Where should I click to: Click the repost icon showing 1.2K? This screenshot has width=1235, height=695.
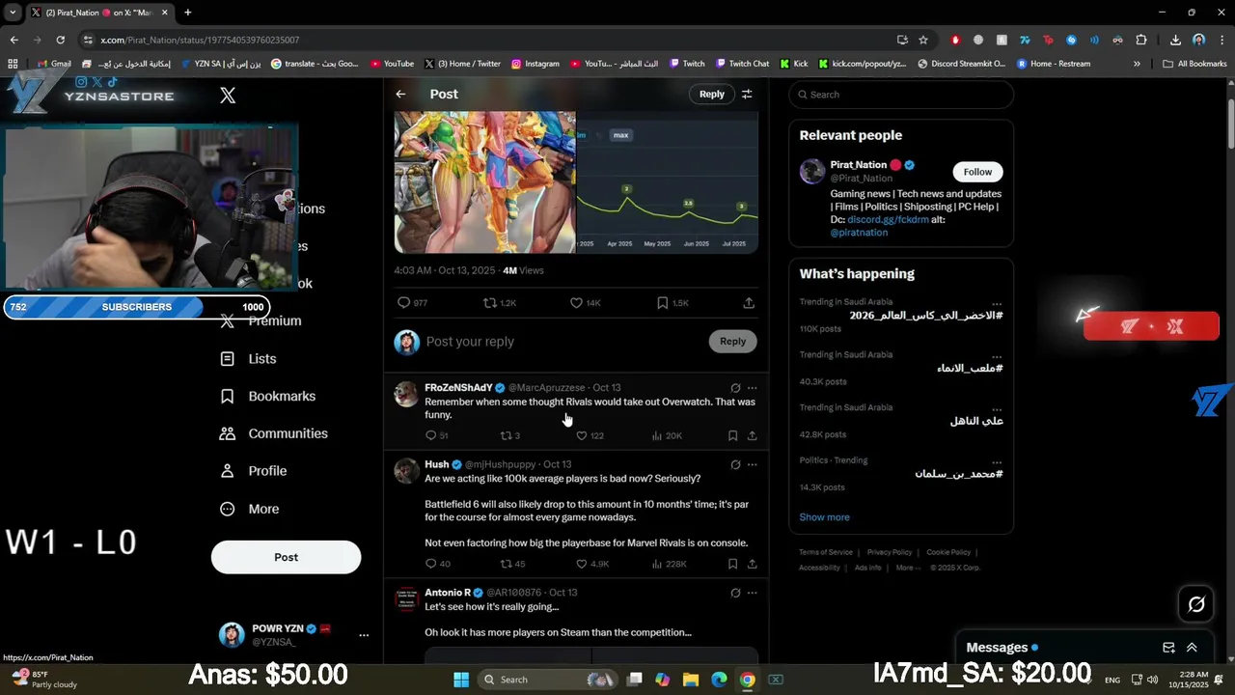490,303
